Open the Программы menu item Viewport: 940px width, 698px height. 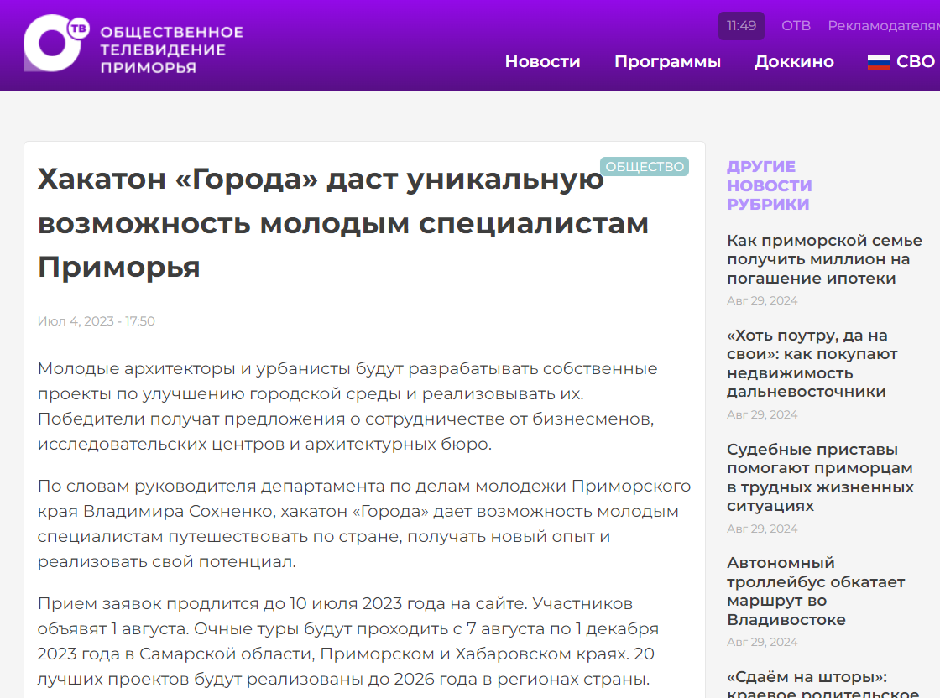point(667,62)
